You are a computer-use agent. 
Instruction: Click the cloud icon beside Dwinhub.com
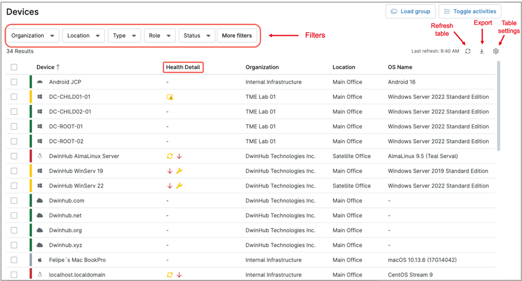point(40,201)
